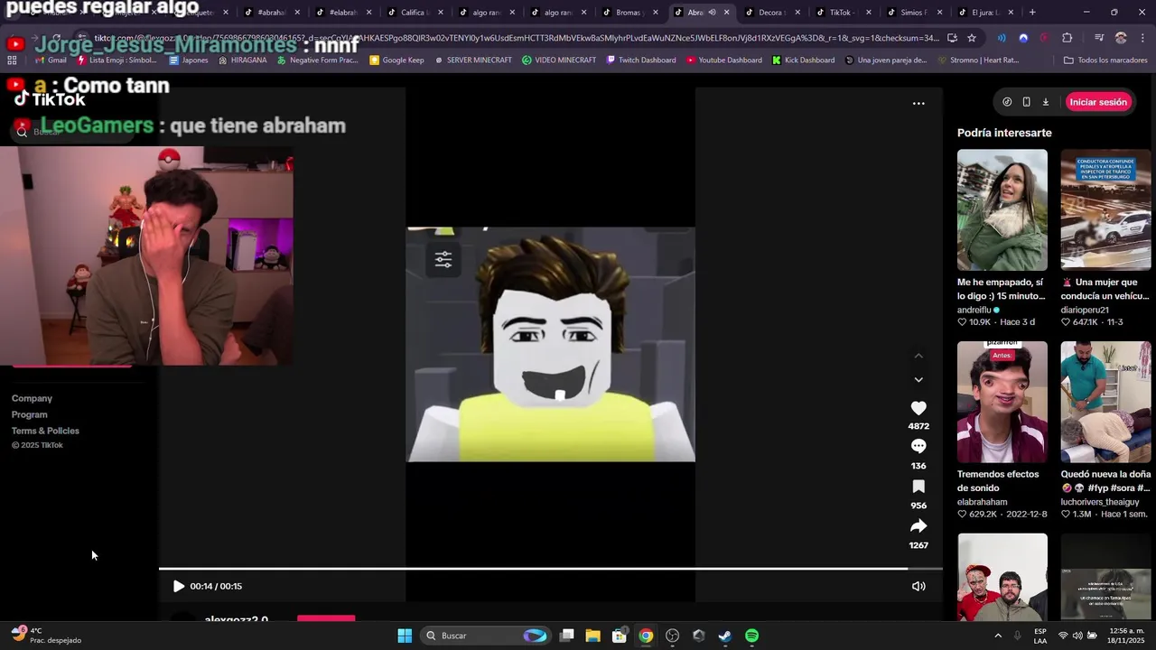Go to the next video with the down chevron

click(x=918, y=379)
